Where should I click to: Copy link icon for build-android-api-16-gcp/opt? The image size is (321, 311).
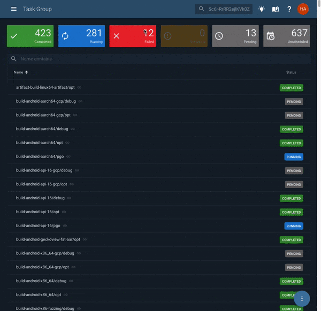coord(72,184)
